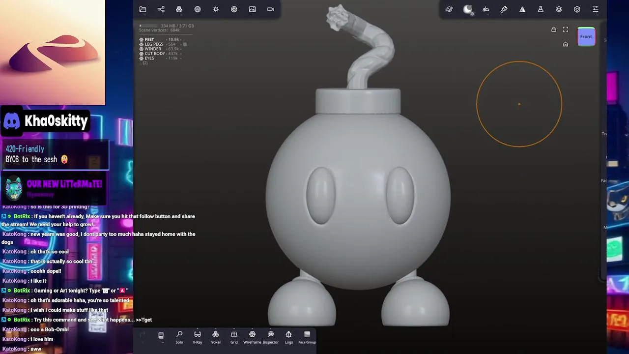The height and width of the screenshot is (354, 629).
Task: Click the Front view cube
Action: pos(586,37)
